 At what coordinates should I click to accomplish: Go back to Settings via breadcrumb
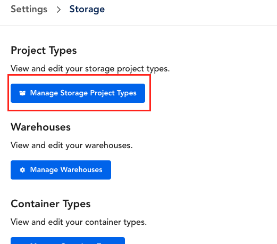(29, 9)
